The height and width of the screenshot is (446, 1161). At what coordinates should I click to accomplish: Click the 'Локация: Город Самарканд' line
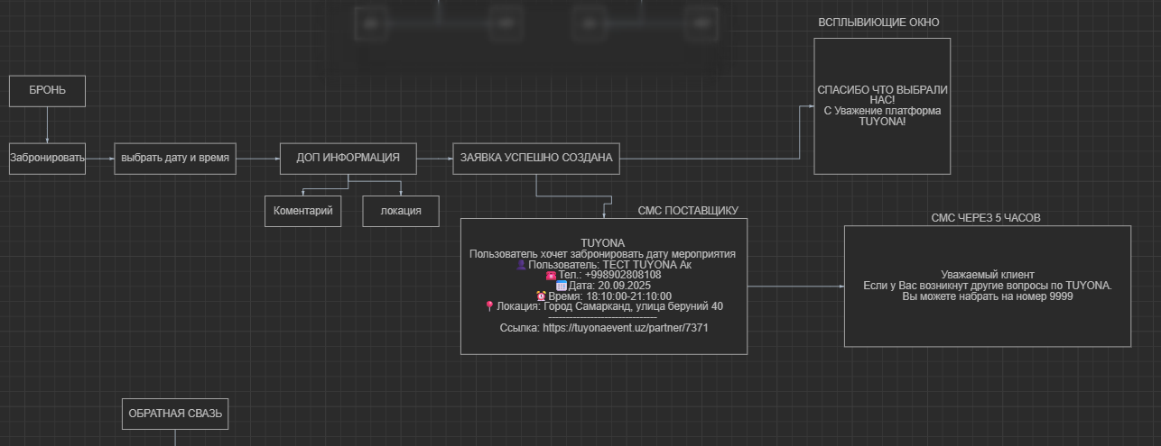[603, 306]
